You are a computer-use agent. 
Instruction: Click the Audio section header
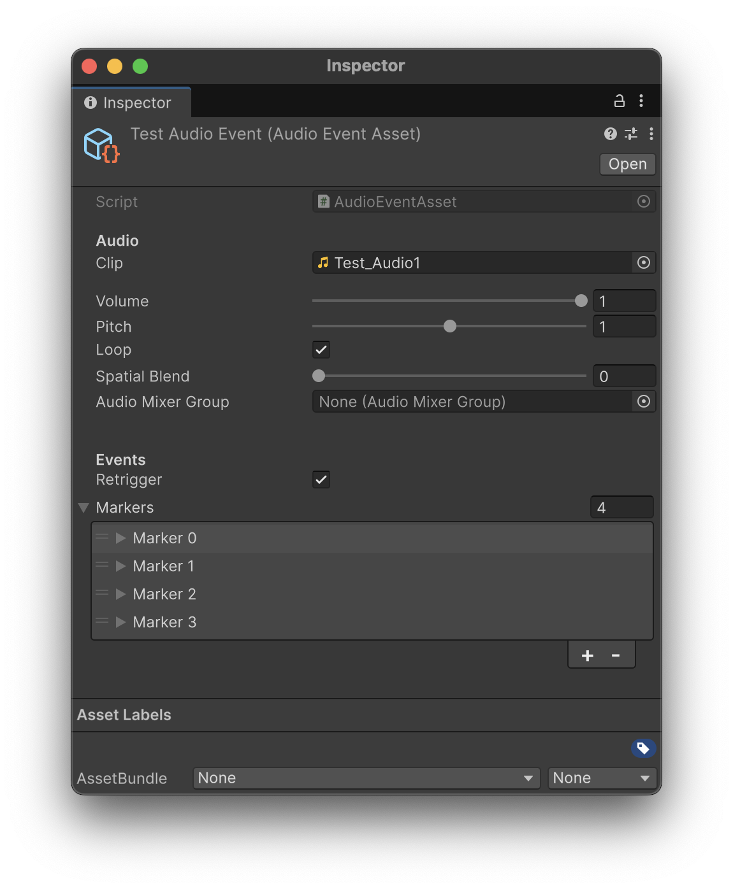pyautogui.click(x=117, y=241)
